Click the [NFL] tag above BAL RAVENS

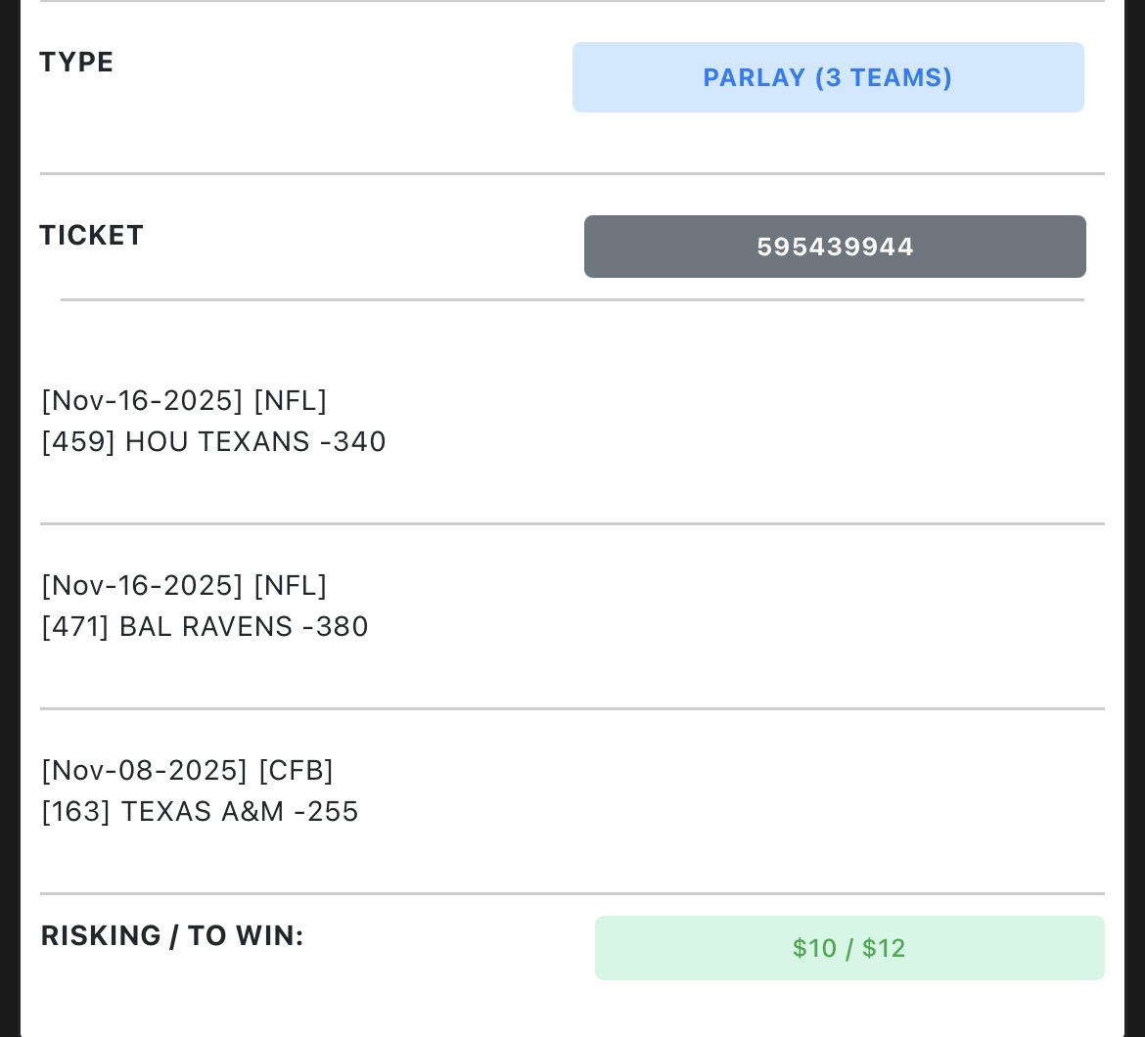(x=290, y=585)
